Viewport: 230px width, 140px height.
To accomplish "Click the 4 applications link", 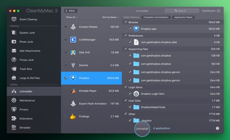I will coord(161,128).
